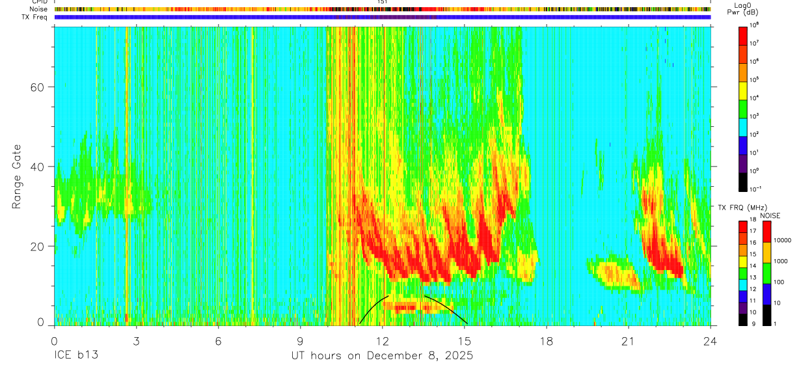Viewport: 799px width, 369px height.
Task: Click the black arc curve near range gate 5
Action: [413, 309]
